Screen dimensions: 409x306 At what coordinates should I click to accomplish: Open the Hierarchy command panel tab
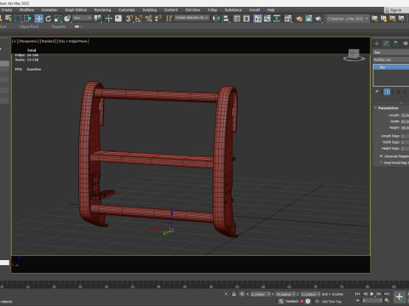[395, 43]
